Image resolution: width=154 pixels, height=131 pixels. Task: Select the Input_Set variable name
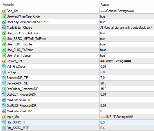point(13,117)
